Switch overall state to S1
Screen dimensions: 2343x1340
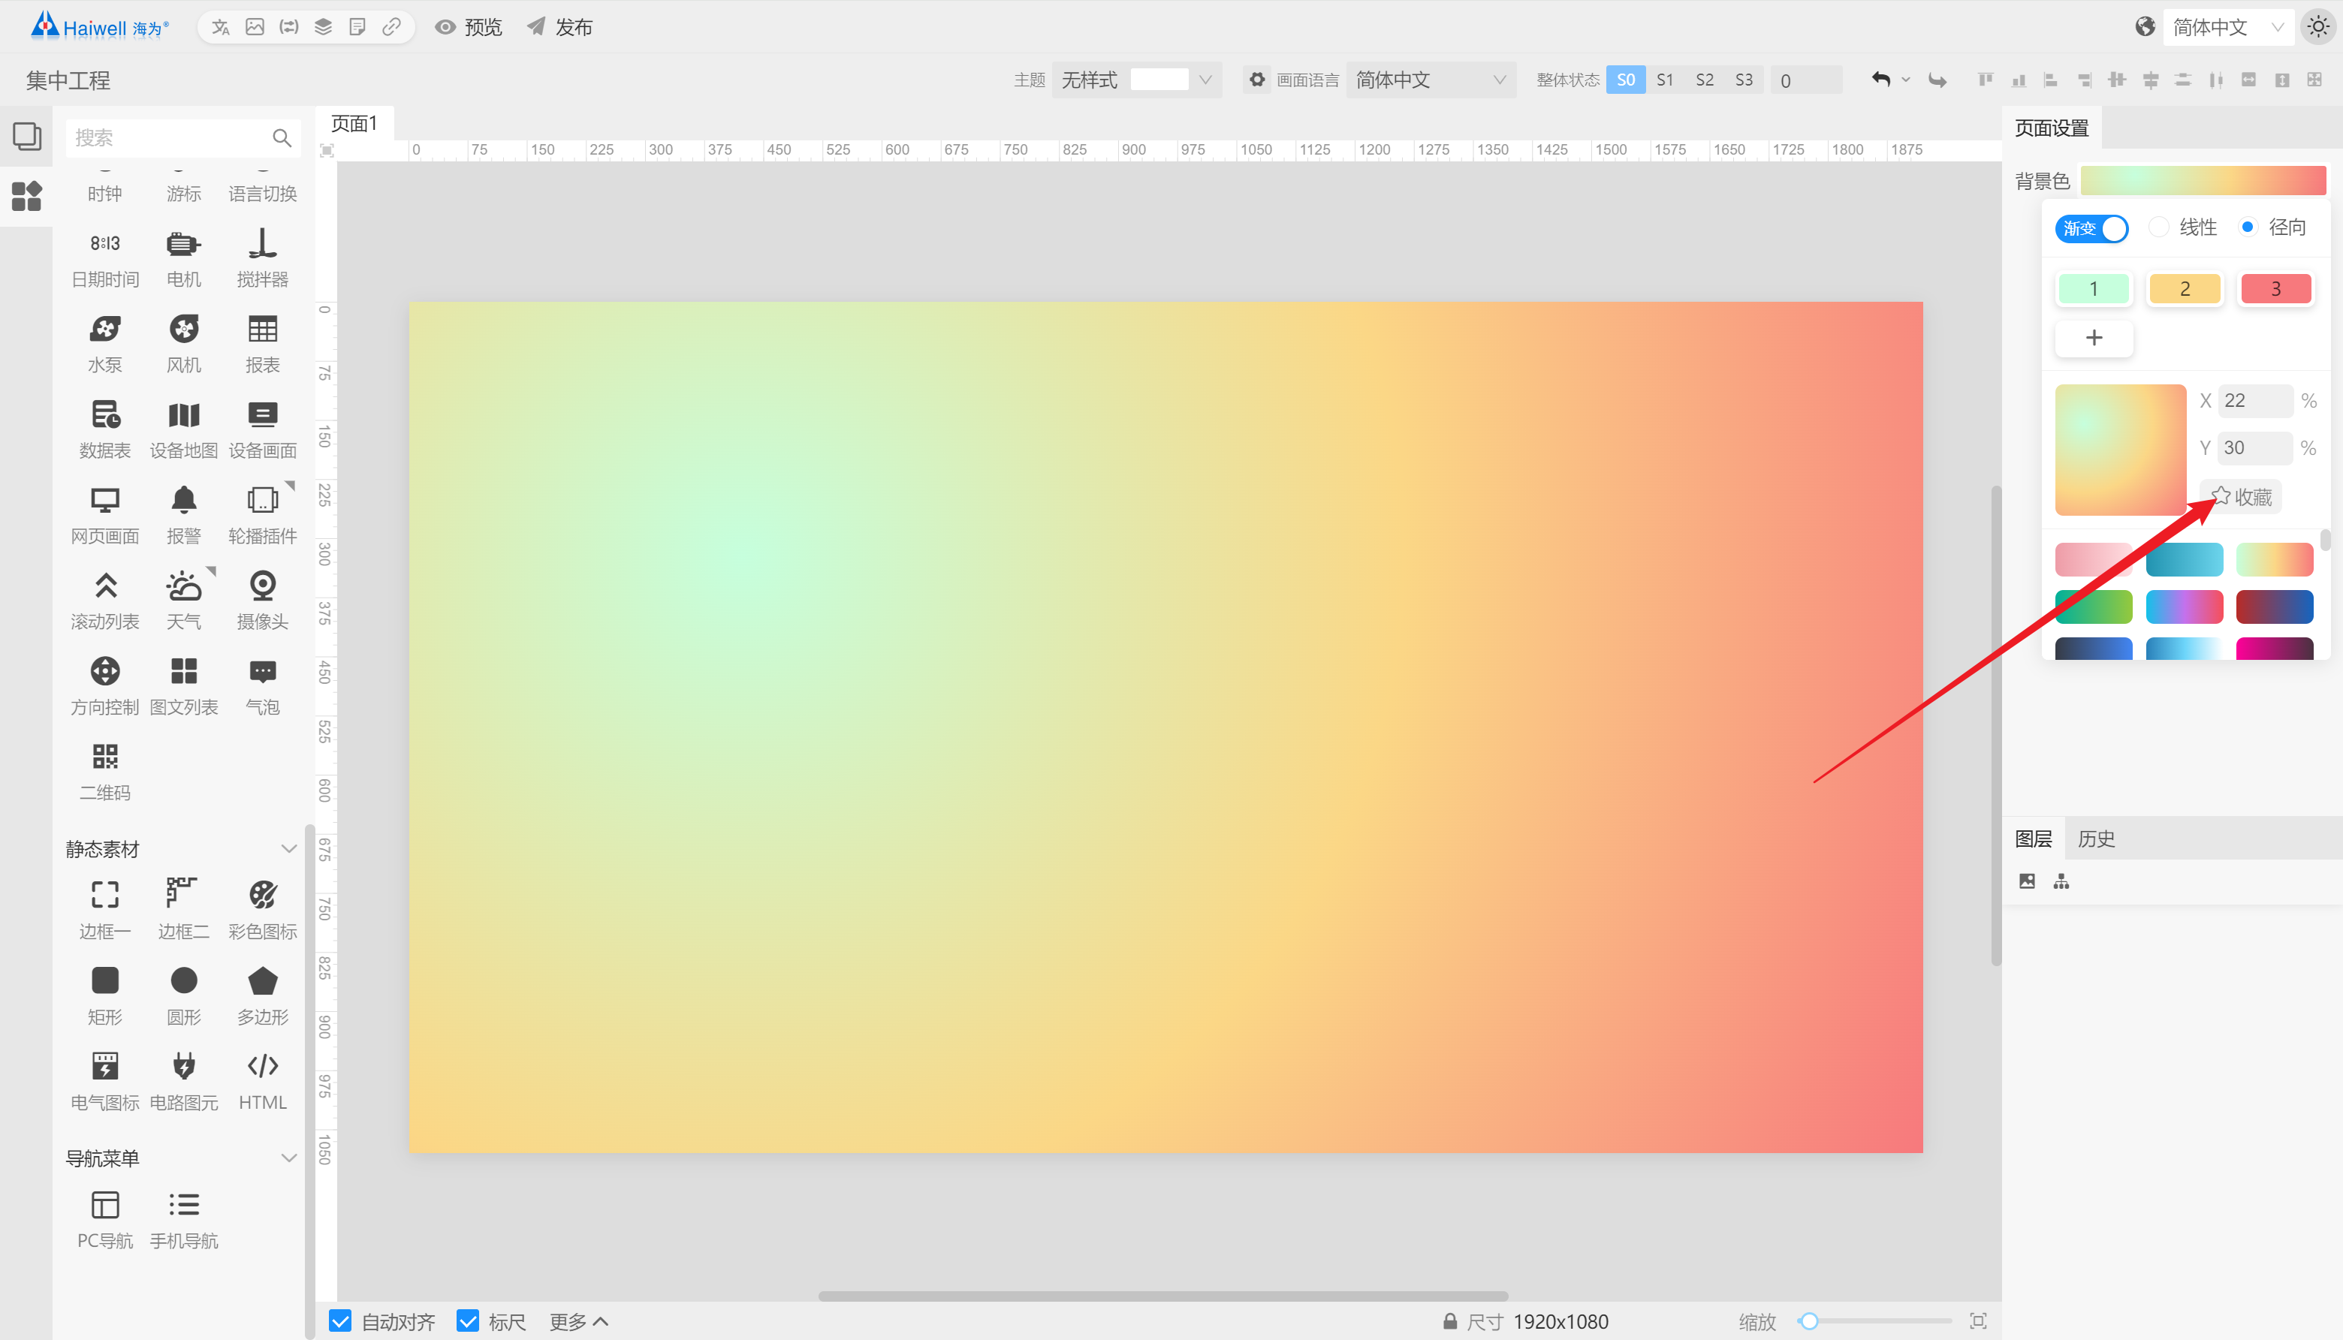pos(1666,80)
